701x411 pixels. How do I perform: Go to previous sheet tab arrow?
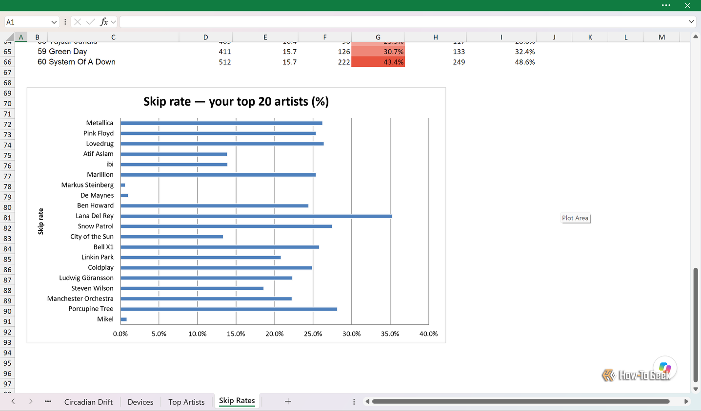13,401
